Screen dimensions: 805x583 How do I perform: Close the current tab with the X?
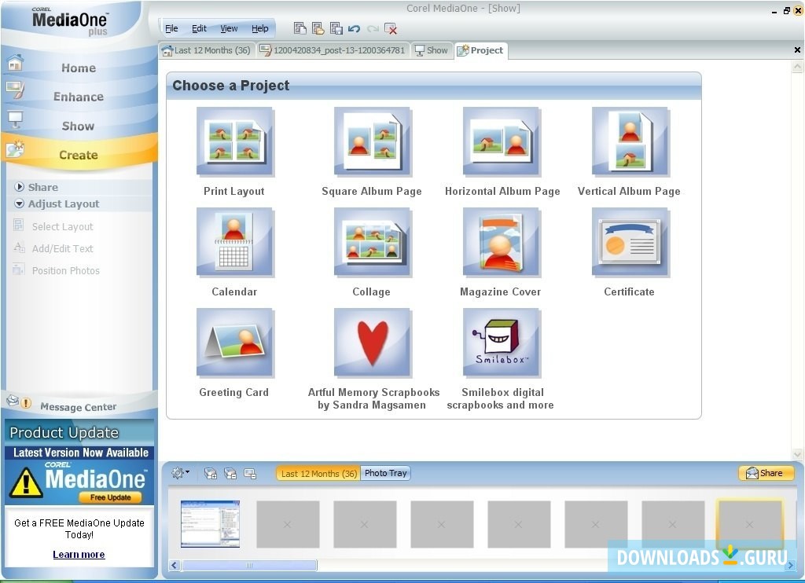tap(797, 49)
